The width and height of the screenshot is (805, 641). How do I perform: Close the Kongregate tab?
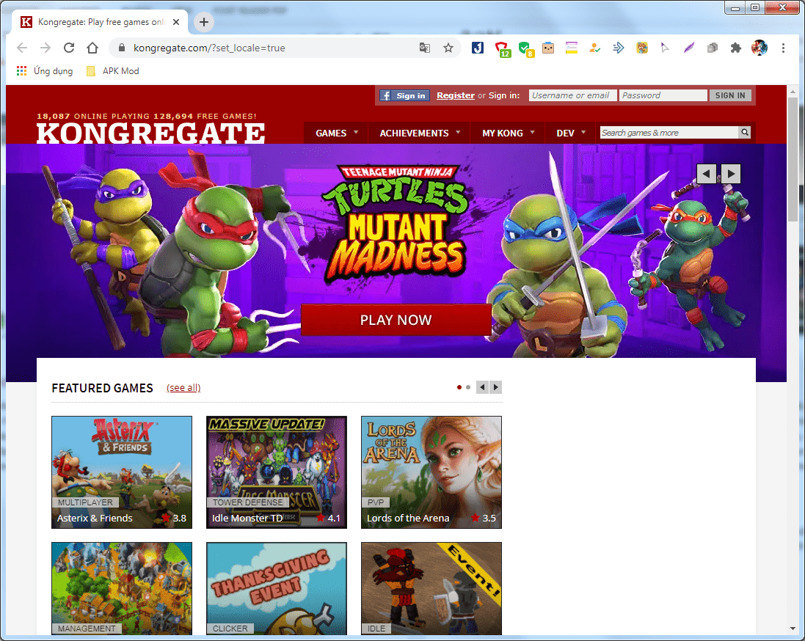click(176, 22)
